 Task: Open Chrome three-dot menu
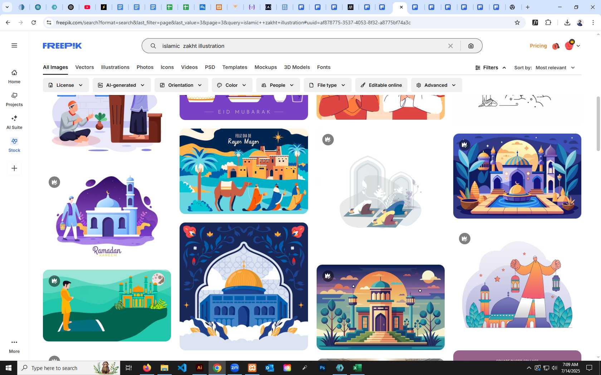click(x=593, y=22)
